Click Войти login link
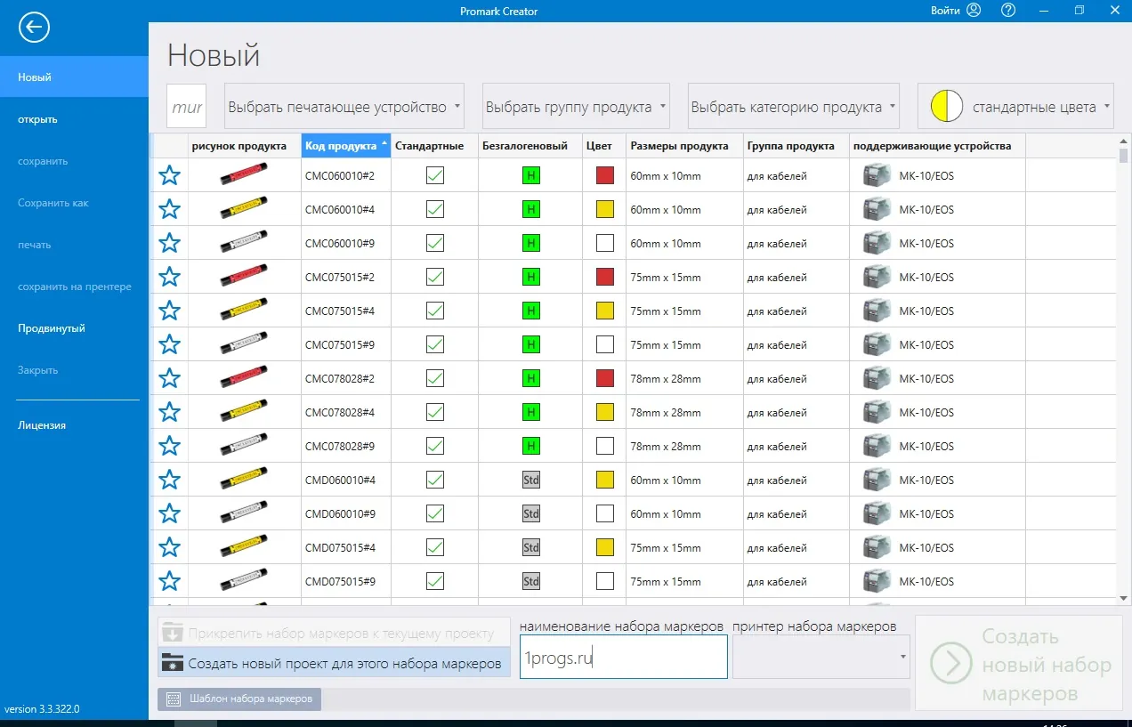This screenshot has width=1132, height=727. (944, 11)
